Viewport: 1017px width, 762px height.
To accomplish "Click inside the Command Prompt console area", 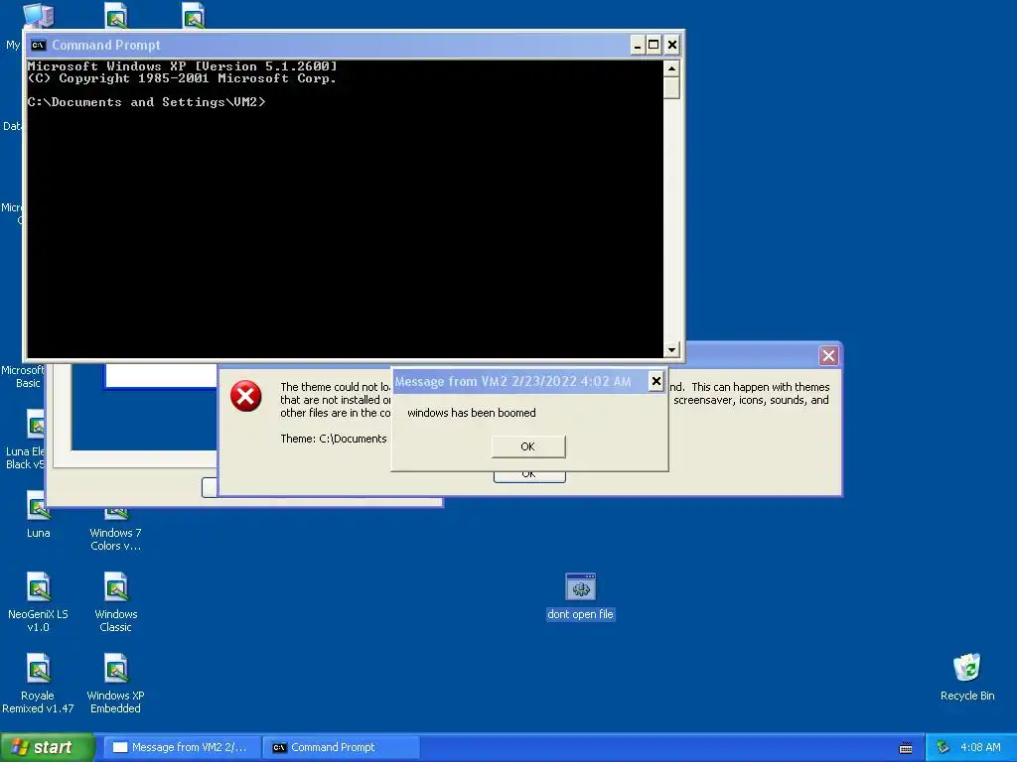I will (345, 208).
